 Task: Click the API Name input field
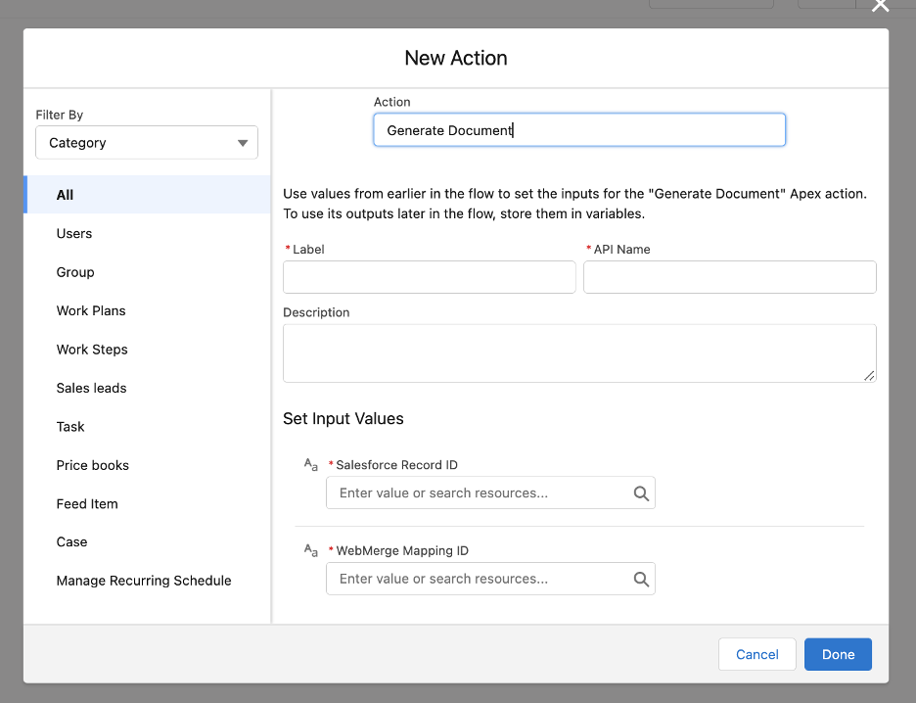729,277
